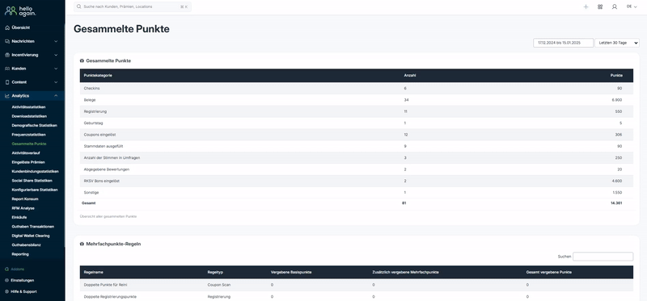Select Gesammelte Punkte sidebar item

point(29,144)
